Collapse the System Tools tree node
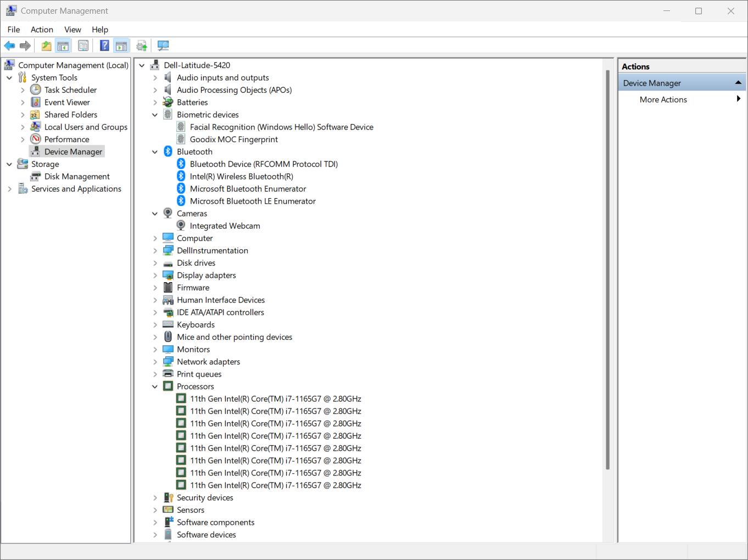748x560 pixels. point(9,78)
